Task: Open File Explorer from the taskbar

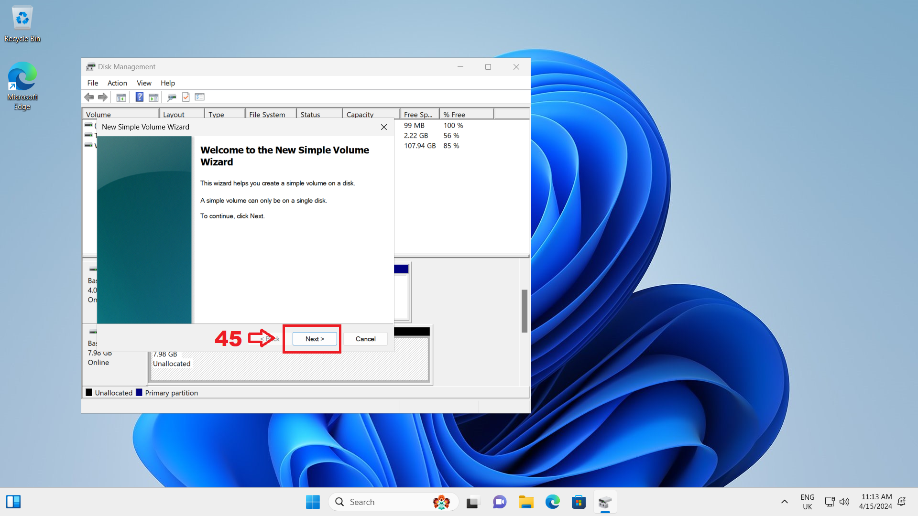Action: click(x=526, y=502)
